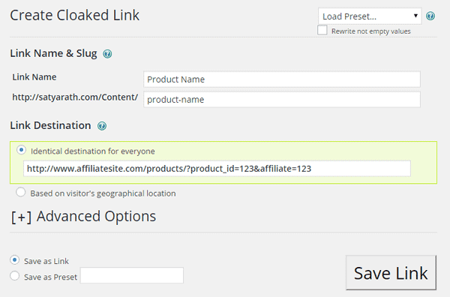Viewport: 450px width, 297px height.
Task: Select the Save as Preset radio button
Action: [15, 276]
